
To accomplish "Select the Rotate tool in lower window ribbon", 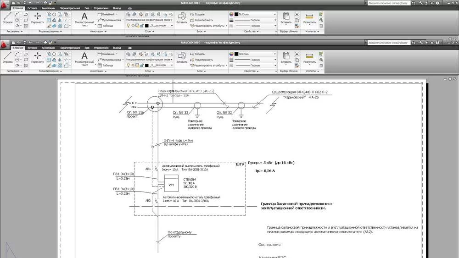I will (x=54, y=54).
